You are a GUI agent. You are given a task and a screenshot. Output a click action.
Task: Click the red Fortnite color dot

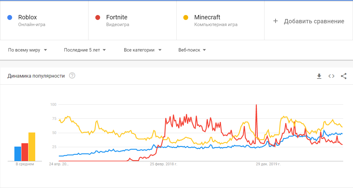(98, 17)
